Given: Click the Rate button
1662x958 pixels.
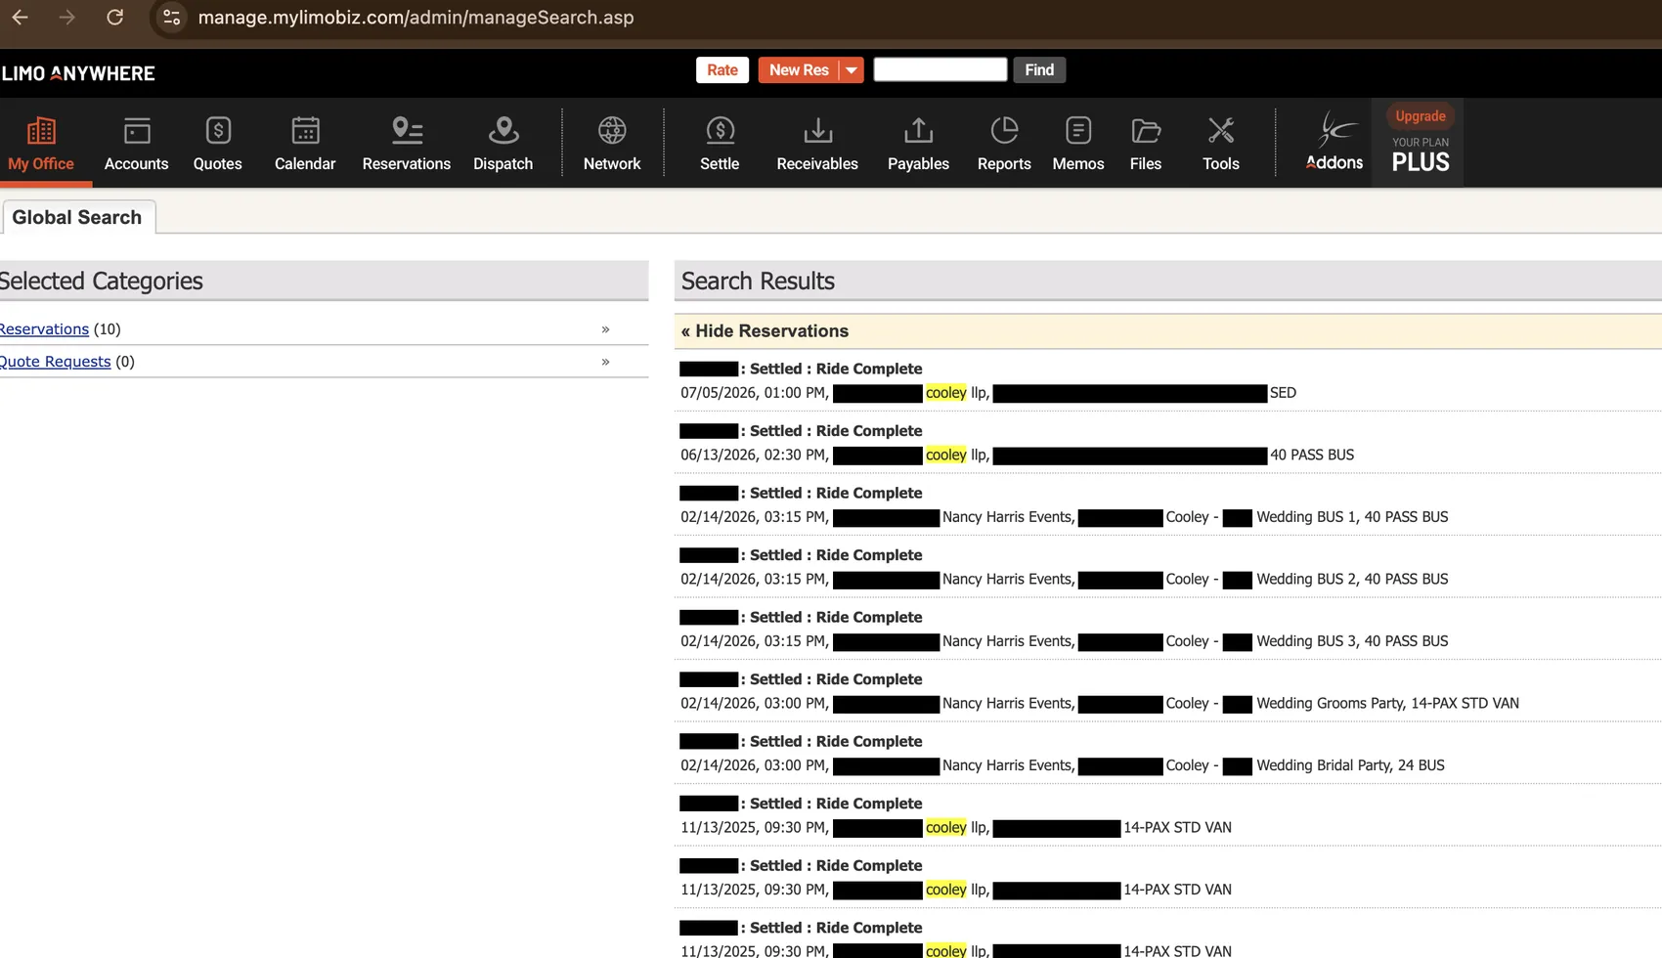Looking at the screenshot, I should (x=722, y=70).
